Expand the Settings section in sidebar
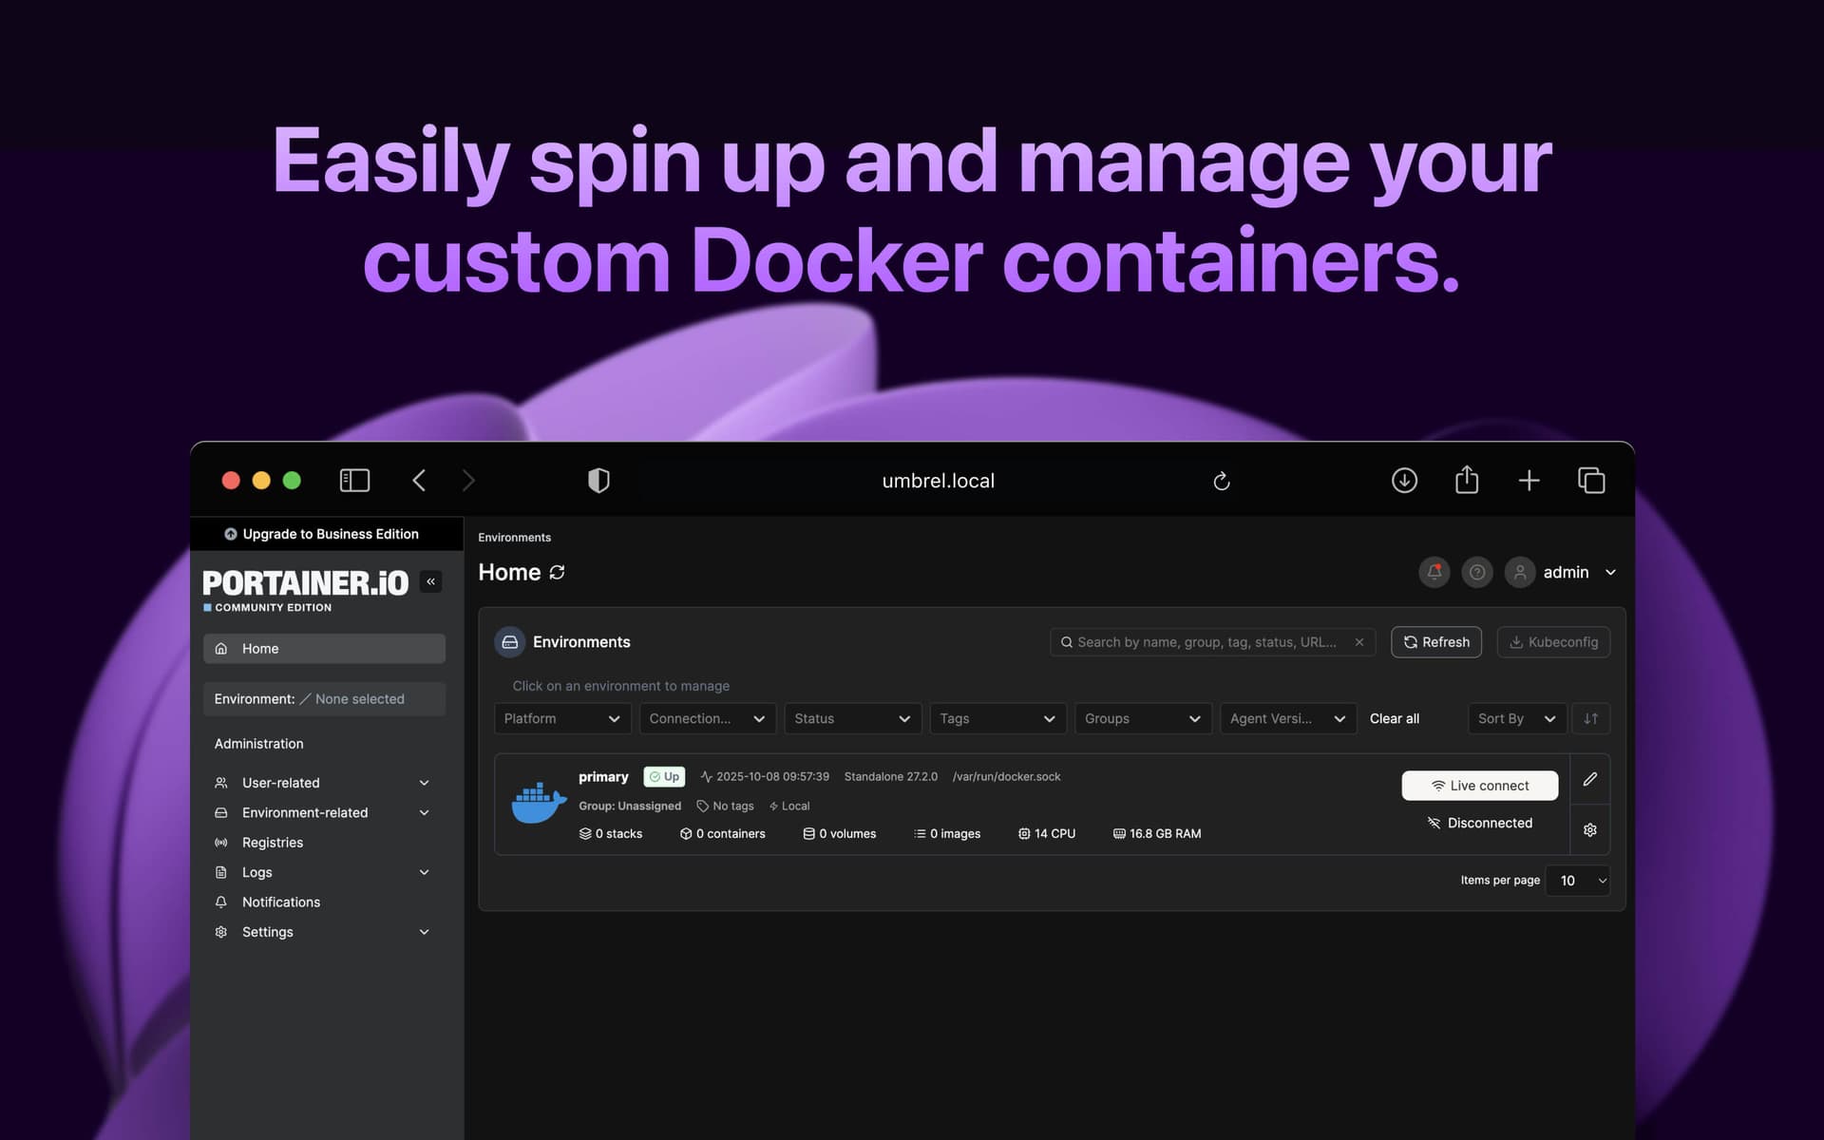This screenshot has height=1140, width=1824. point(323,931)
